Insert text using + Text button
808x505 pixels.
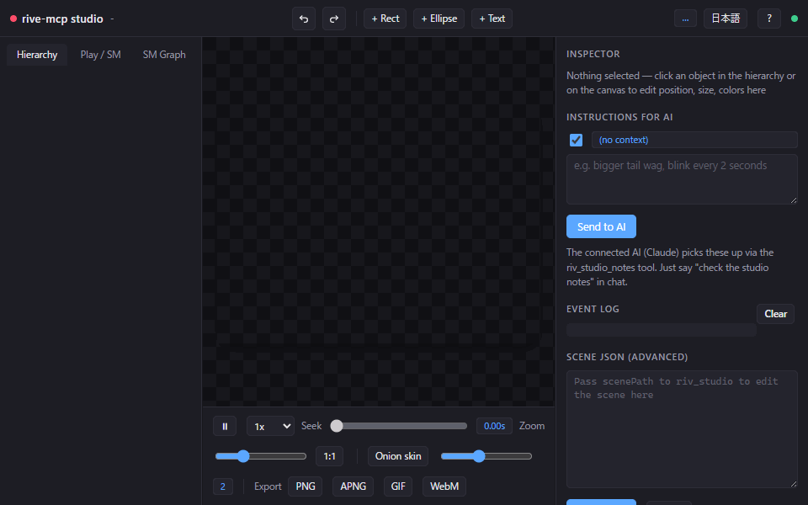point(492,19)
